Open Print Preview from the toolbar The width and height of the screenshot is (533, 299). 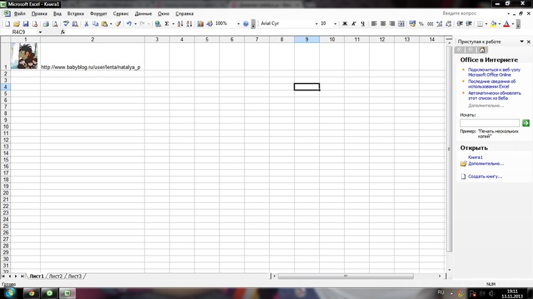pyautogui.click(x=55, y=23)
